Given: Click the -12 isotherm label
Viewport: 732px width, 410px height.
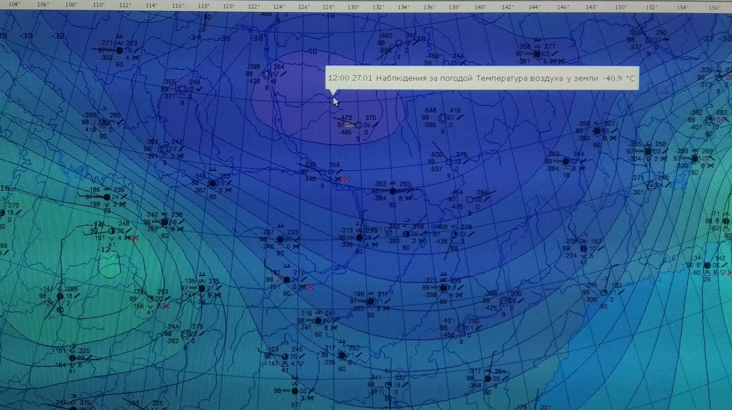Looking at the screenshot, I should pyautogui.click(x=104, y=250).
